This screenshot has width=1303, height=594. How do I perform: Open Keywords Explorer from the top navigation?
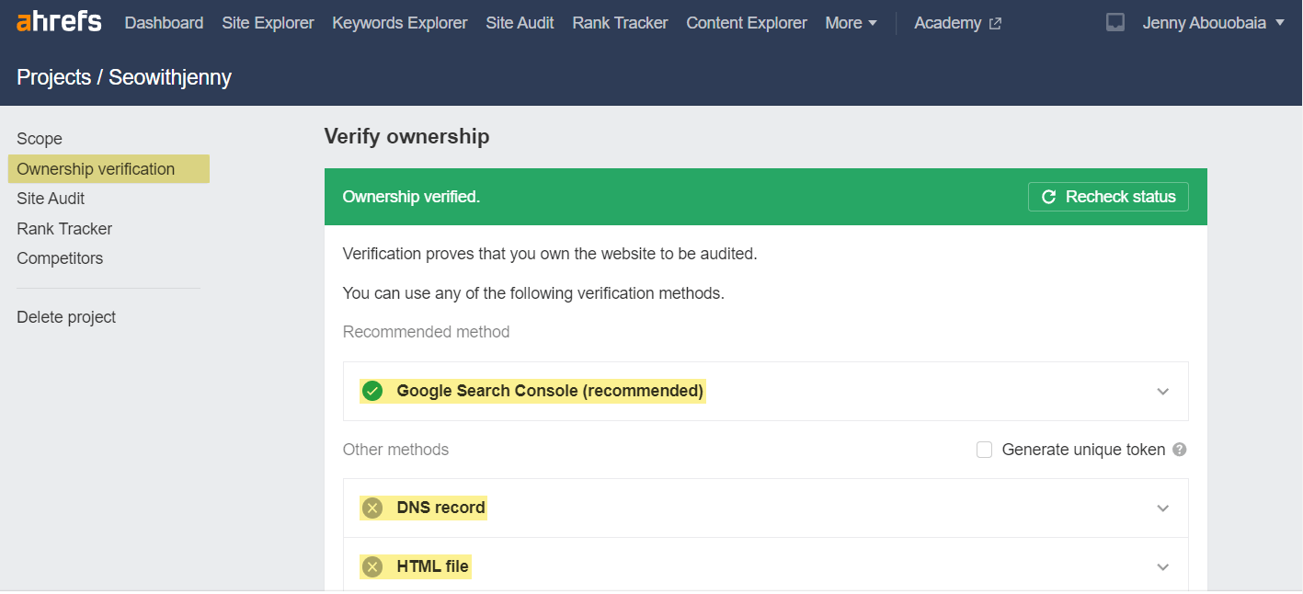click(399, 22)
